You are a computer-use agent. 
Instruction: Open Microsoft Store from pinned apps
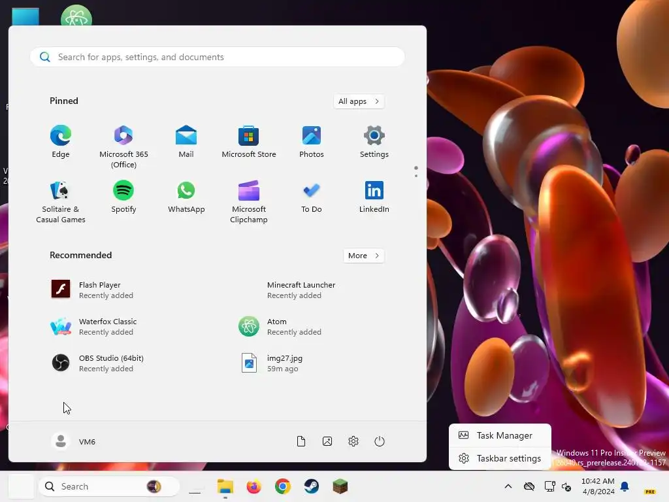coord(249,142)
